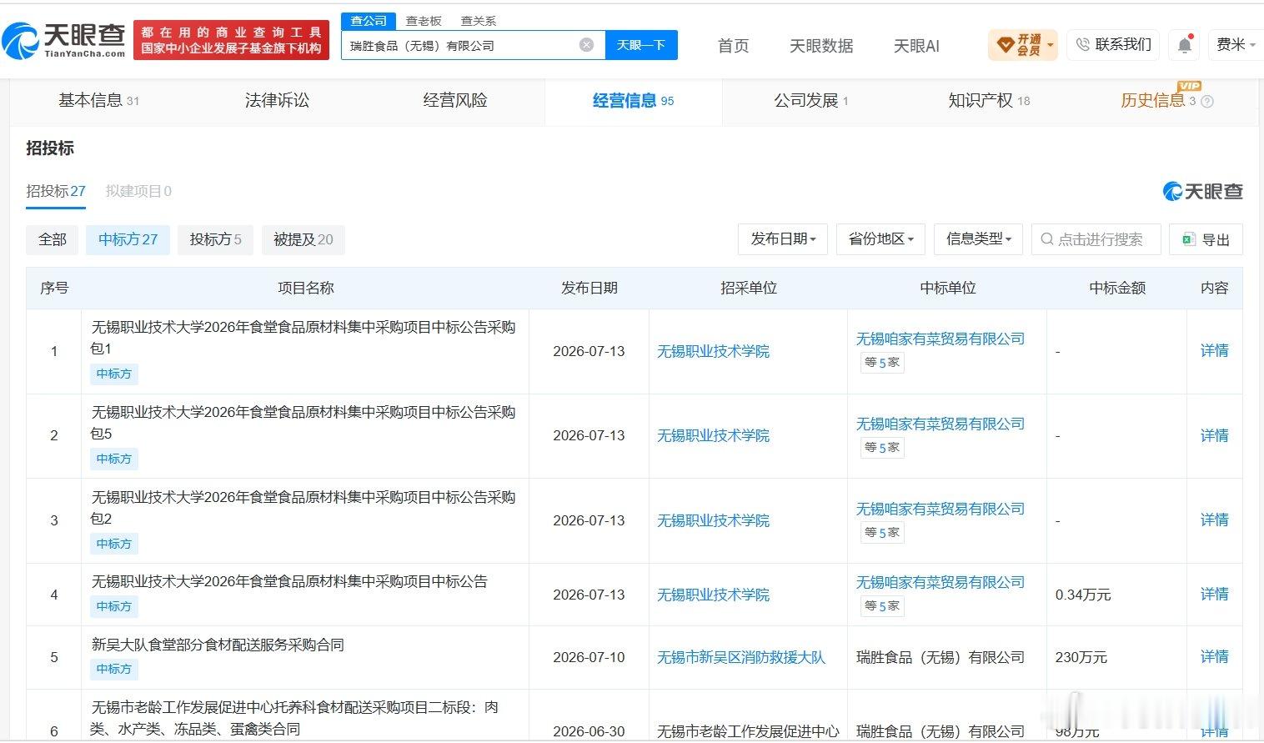The width and height of the screenshot is (1264, 743).
Task: Open 详情 for row 2
Action: (1214, 436)
